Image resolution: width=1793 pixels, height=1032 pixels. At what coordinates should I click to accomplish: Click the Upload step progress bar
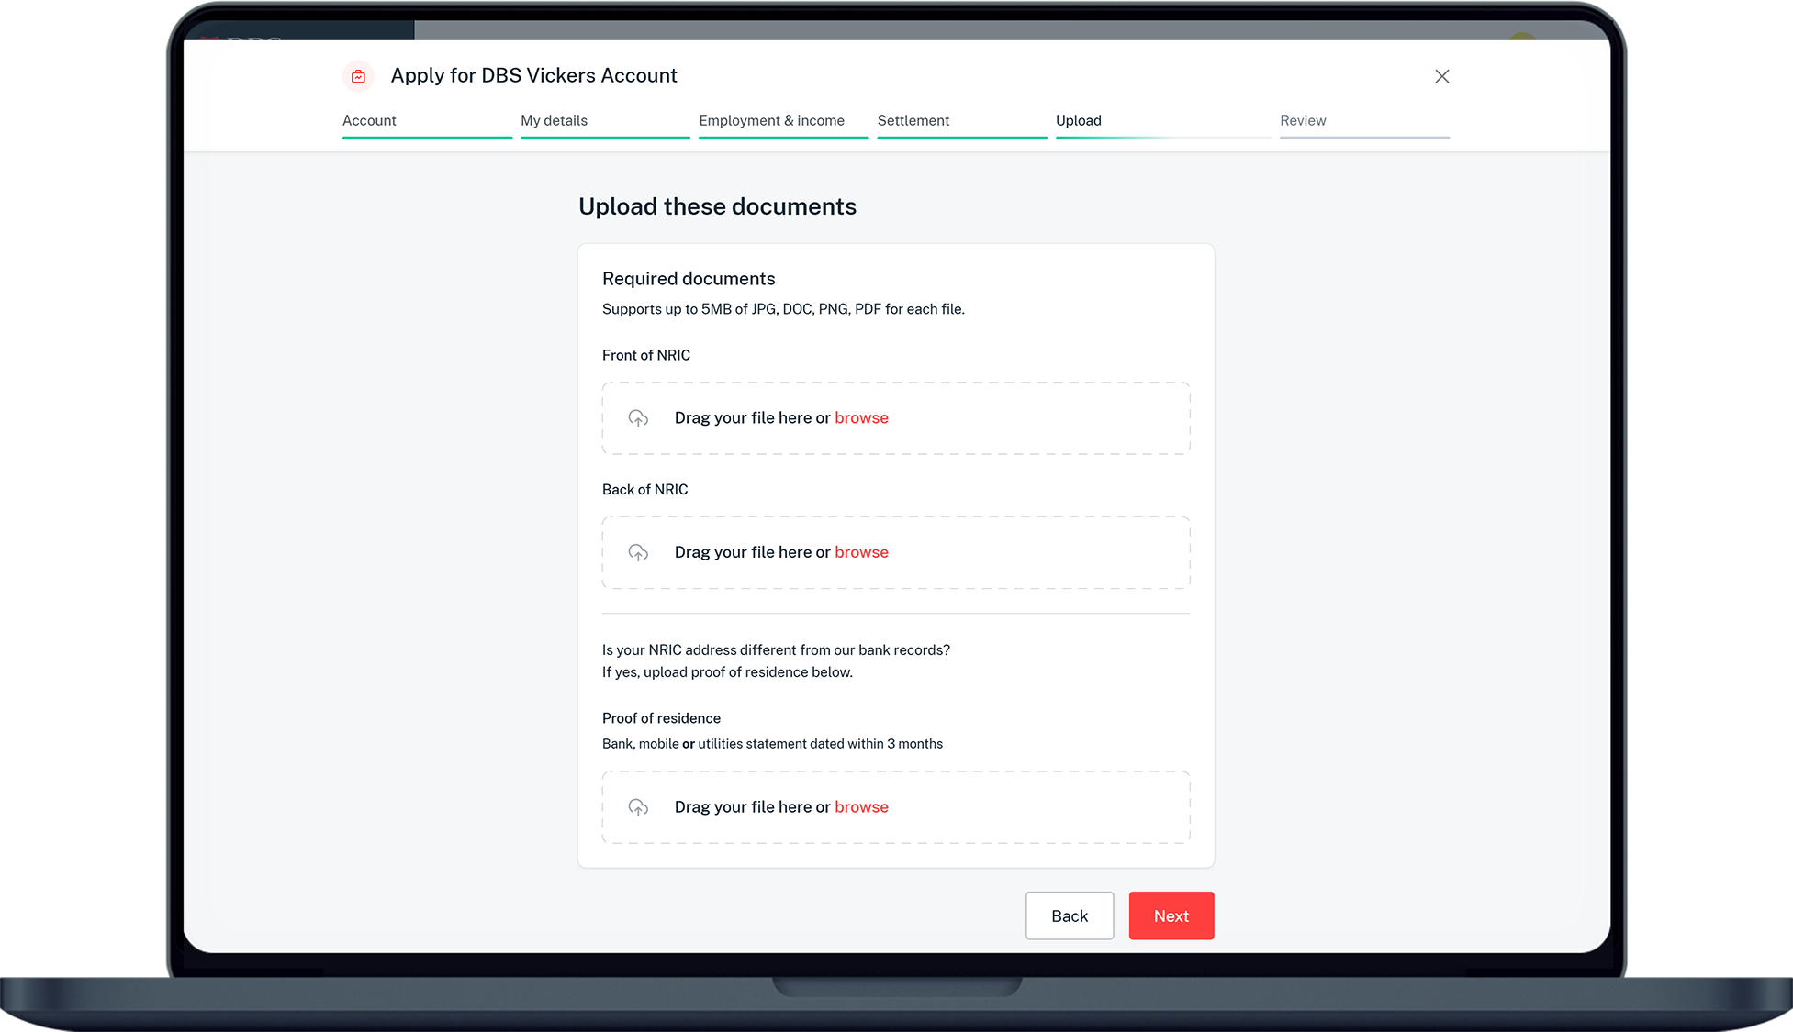click(x=1163, y=138)
